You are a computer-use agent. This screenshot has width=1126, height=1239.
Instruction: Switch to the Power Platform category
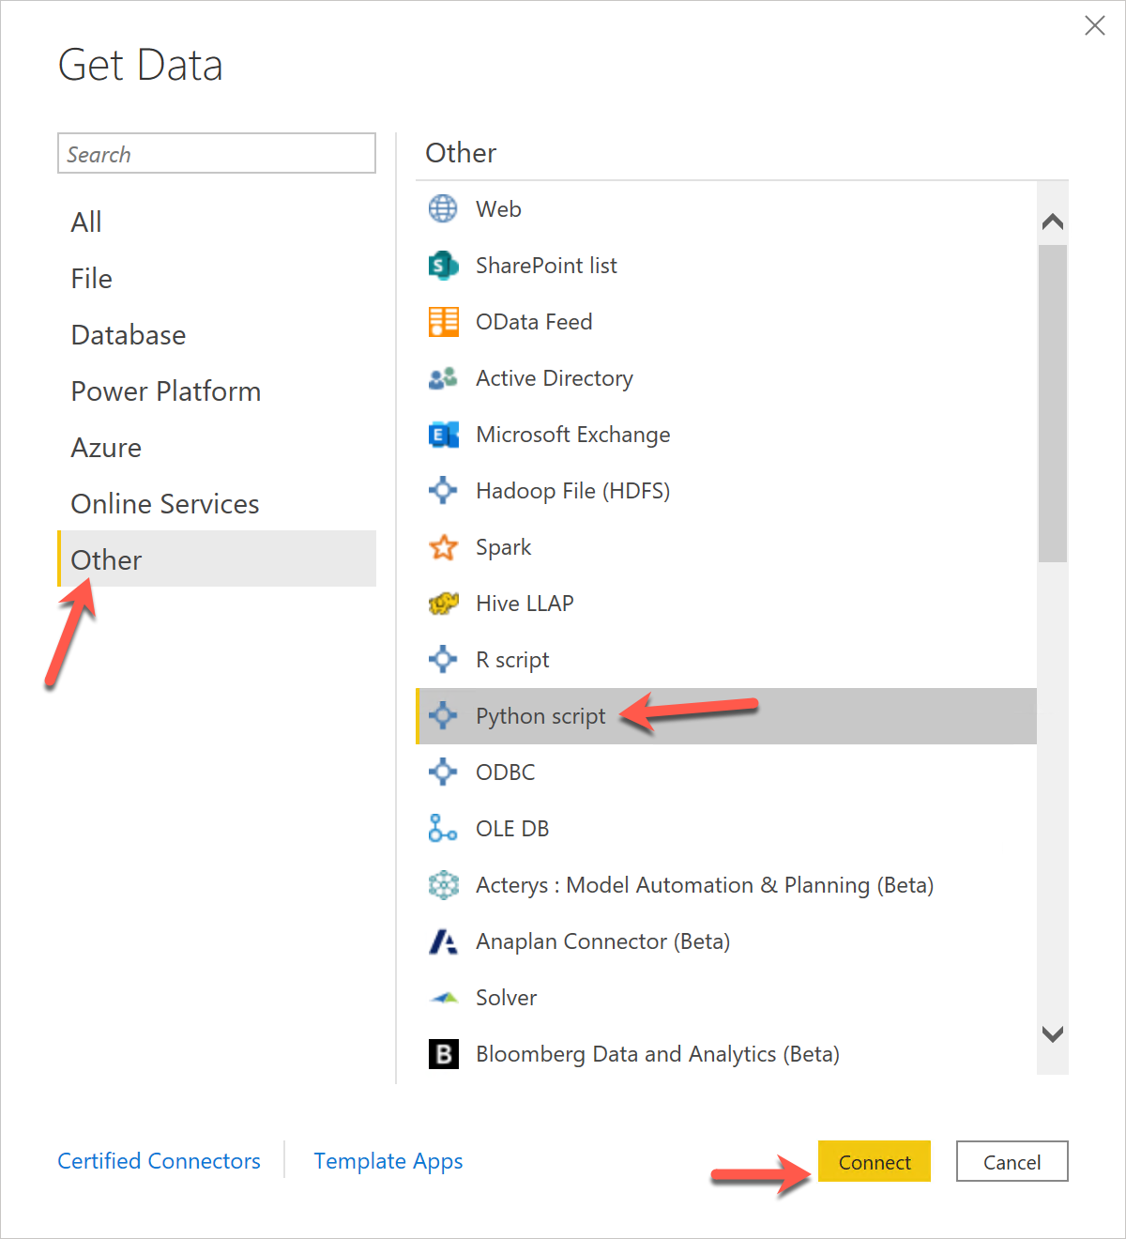[166, 391]
